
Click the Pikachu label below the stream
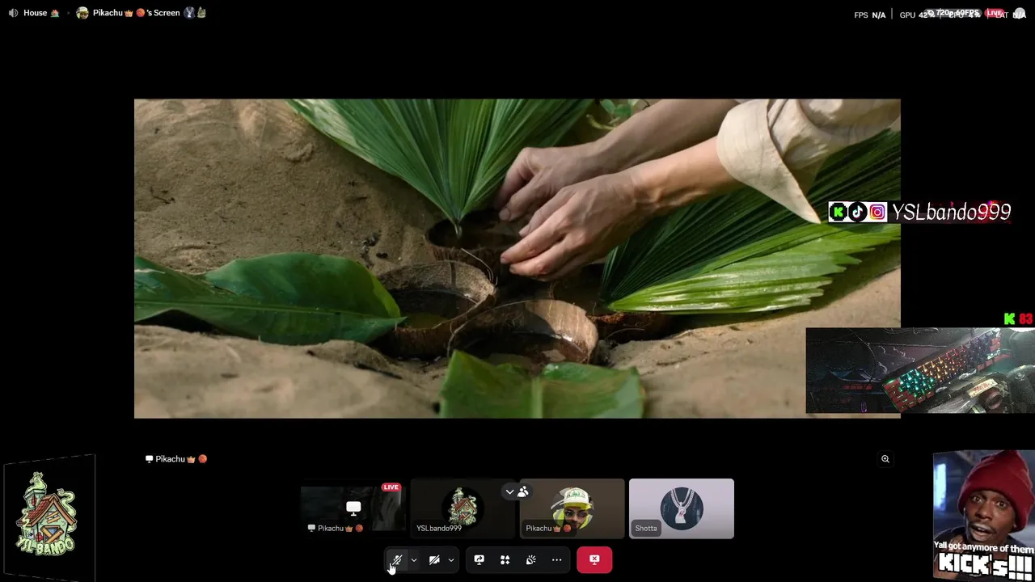pyautogui.click(x=176, y=459)
